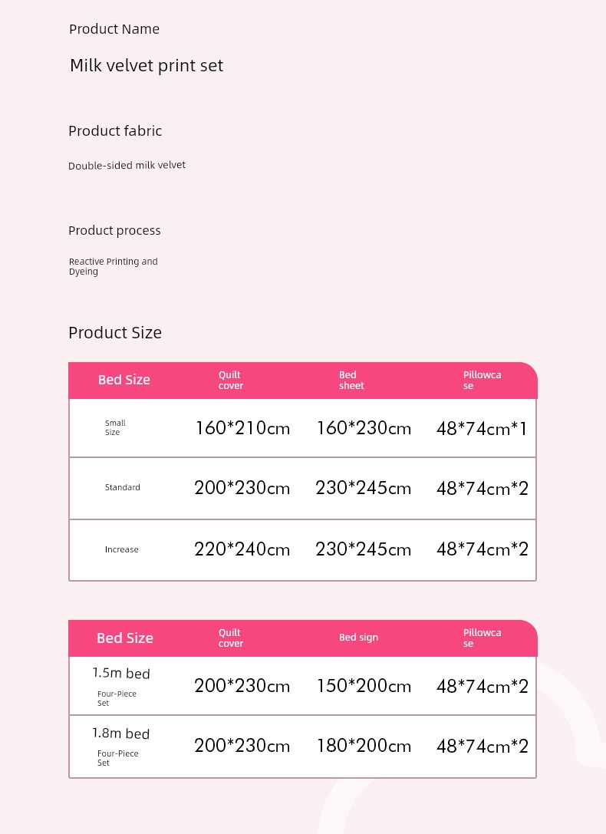Select the "Double-sided milk velvet" text
606x834 pixels.
pyautogui.click(x=127, y=165)
